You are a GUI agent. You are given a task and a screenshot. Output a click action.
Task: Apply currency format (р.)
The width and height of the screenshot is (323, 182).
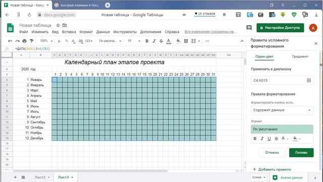click(x=60, y=41)
